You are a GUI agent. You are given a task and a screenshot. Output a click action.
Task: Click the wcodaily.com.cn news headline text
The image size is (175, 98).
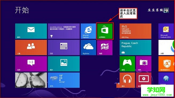coord(63,28)
